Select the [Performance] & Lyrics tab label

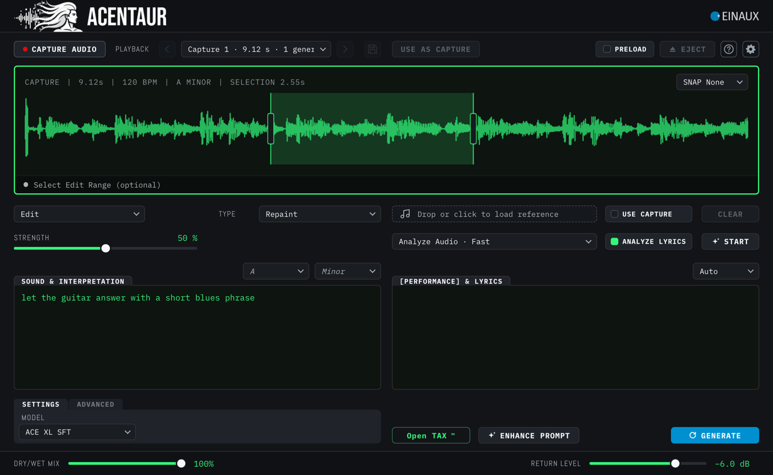[x=451, y=281]
